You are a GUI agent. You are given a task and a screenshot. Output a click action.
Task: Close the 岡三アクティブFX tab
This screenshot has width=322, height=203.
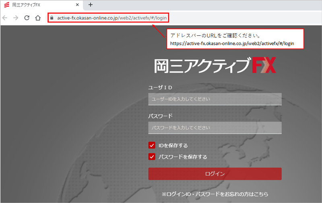pos(77,5)
